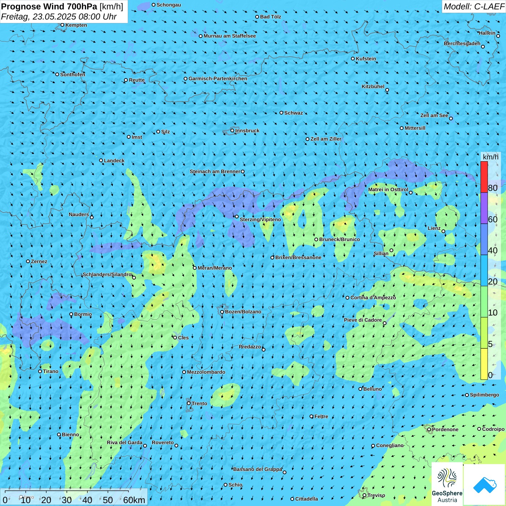
Task: Click the Lienz location dot
Action: pyautogui.click(x=443, y=231)
